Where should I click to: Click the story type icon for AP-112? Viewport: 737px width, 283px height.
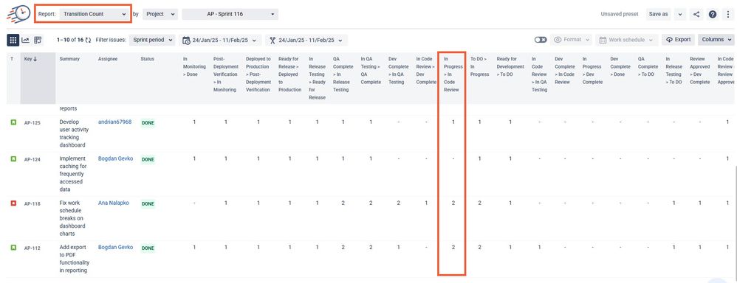pyautogui.click(x=13, y=248)
